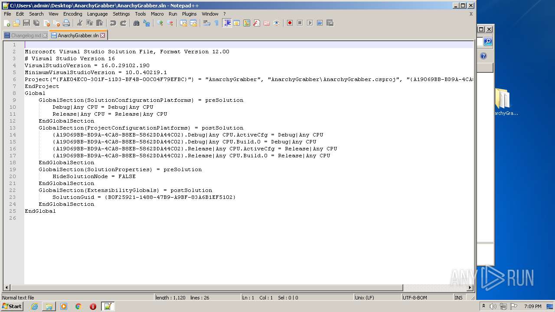Click the Unix (LF) status bar field
Screen dimensions: 555x312
[378, 298]
